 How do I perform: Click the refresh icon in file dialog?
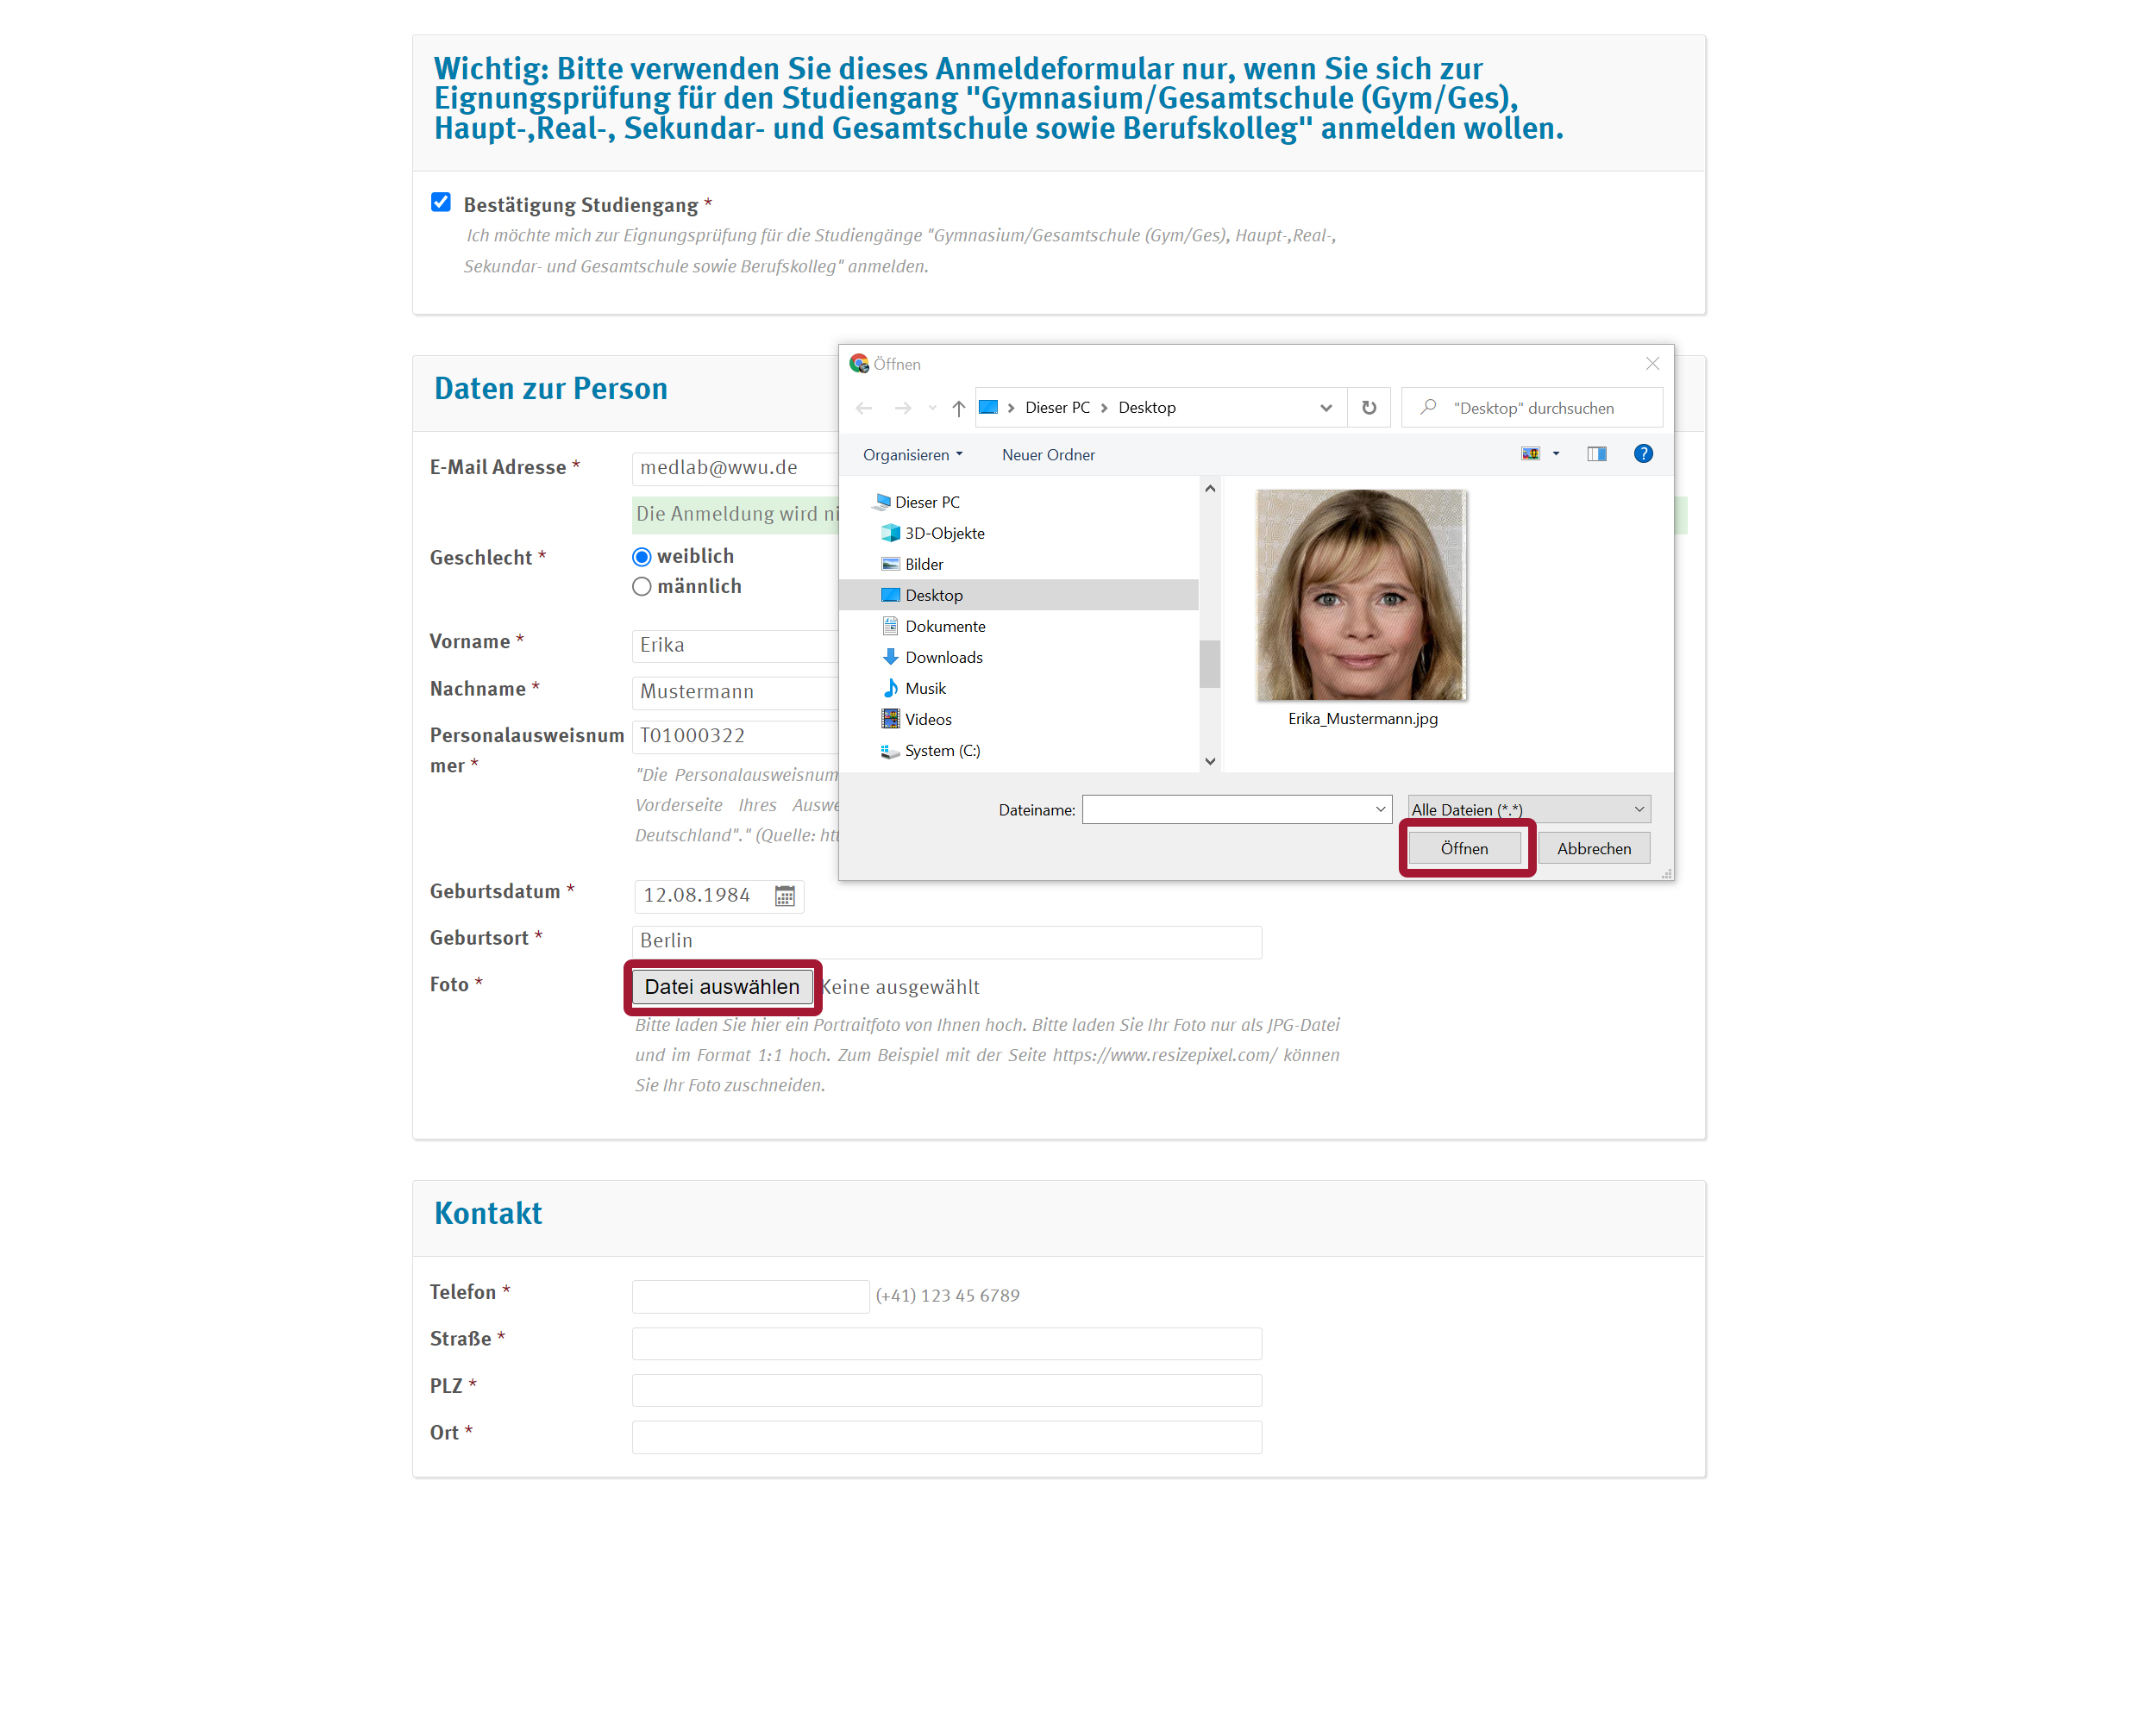point(1368,408)
